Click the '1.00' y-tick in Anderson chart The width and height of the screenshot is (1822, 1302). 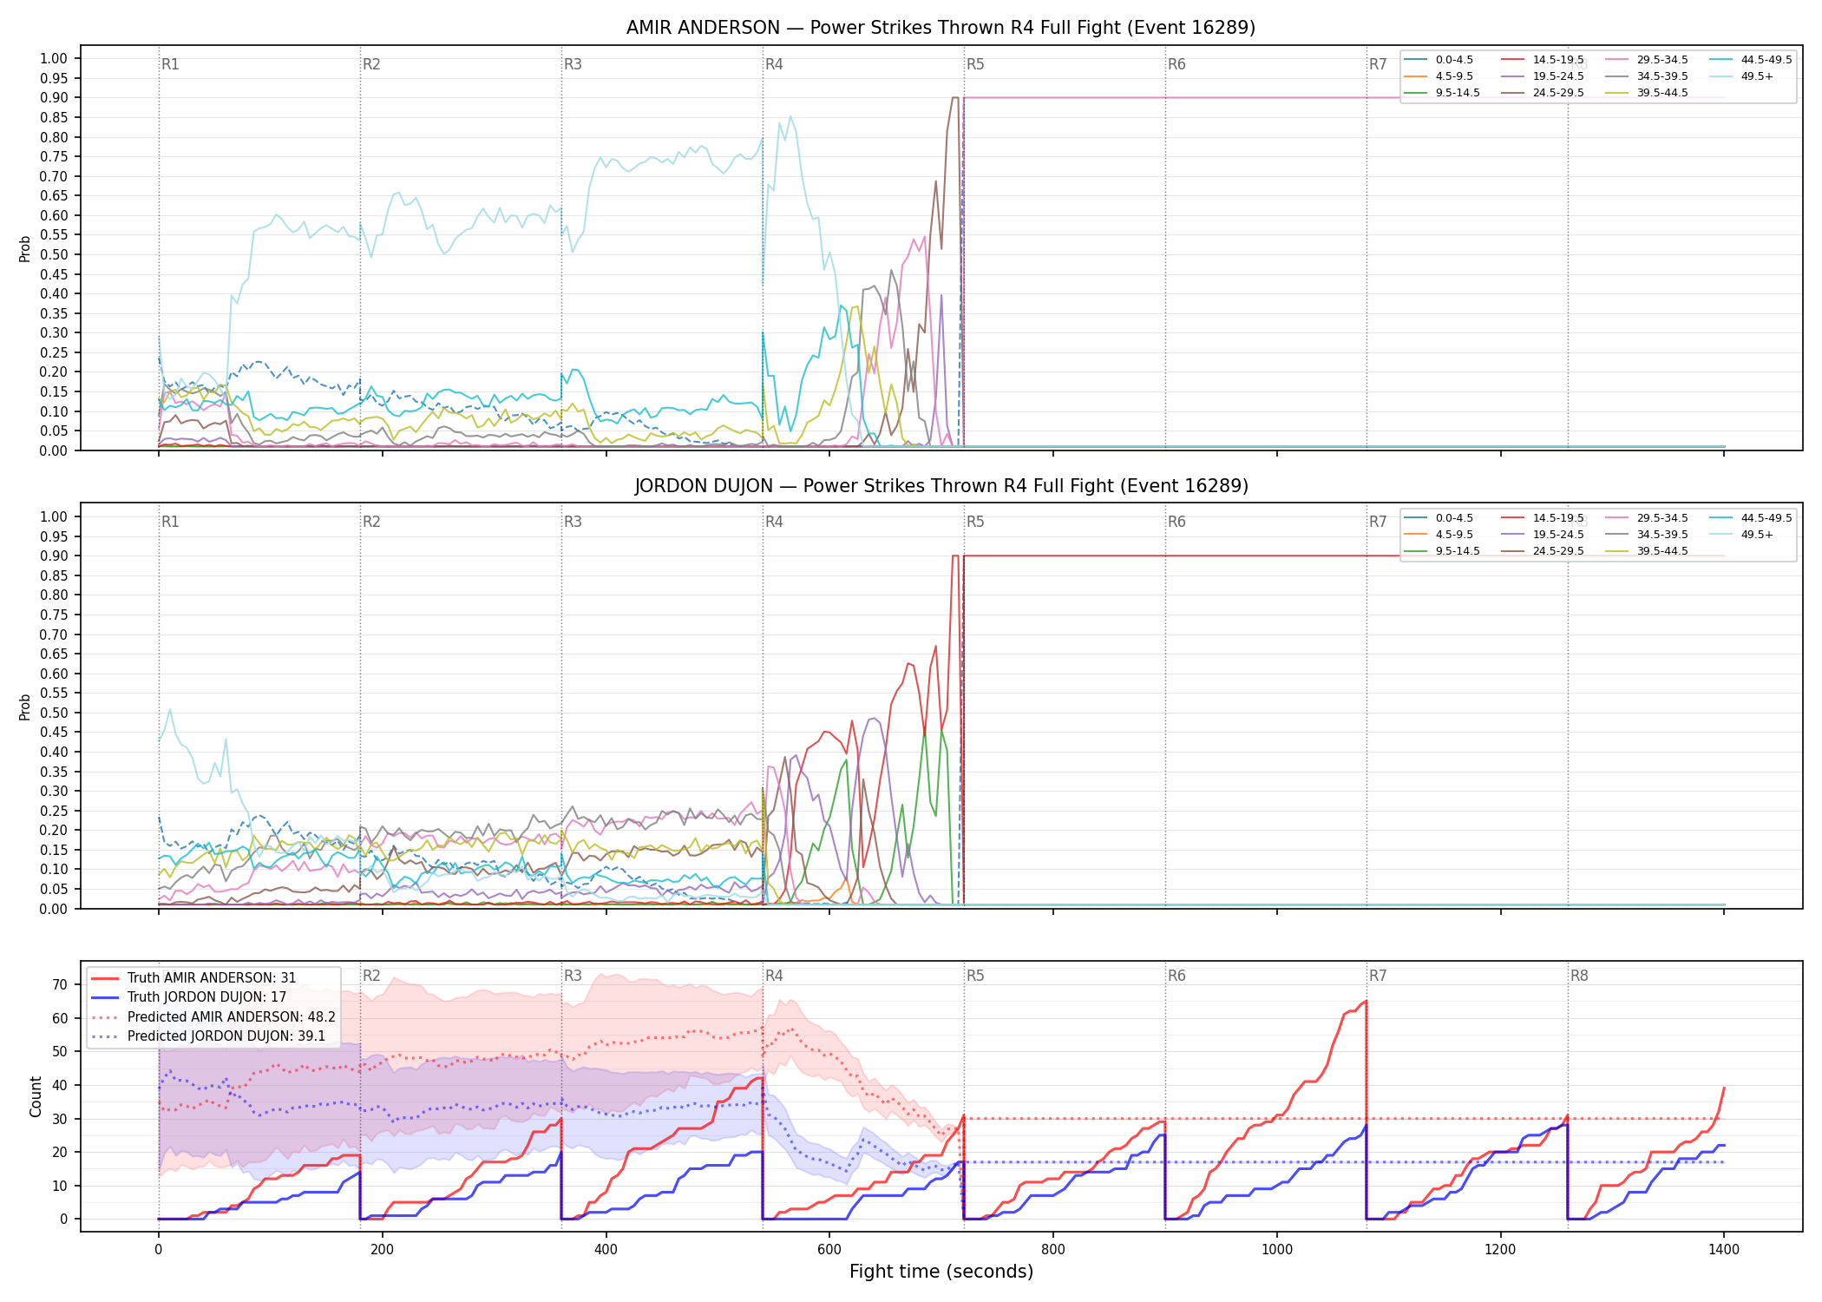tap(54, 58)
